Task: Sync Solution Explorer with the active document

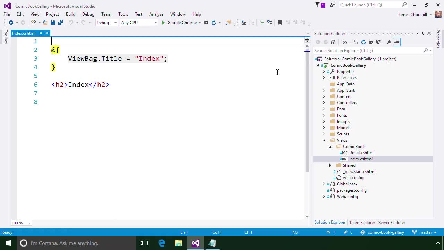Action: pos(356,42)
